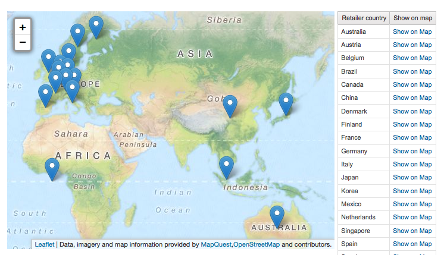This screenshot has width=444, height=255.
Task: Click the map marker over China
Action: 230,106
